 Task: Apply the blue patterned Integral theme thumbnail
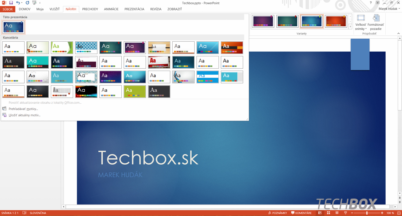[x=86, y=47]
